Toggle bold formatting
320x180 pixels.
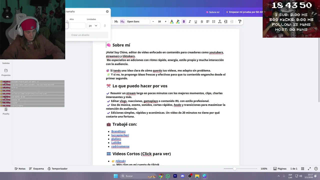point(184,21)
